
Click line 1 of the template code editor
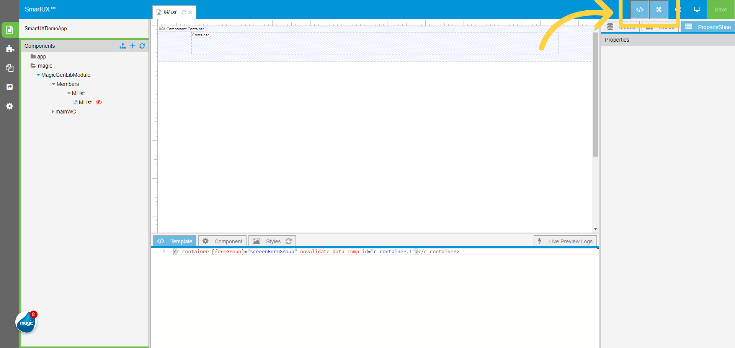point(306,251)
